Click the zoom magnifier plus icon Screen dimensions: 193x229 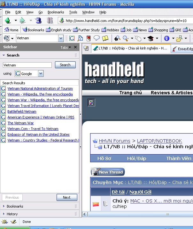[x=126, y=38]
